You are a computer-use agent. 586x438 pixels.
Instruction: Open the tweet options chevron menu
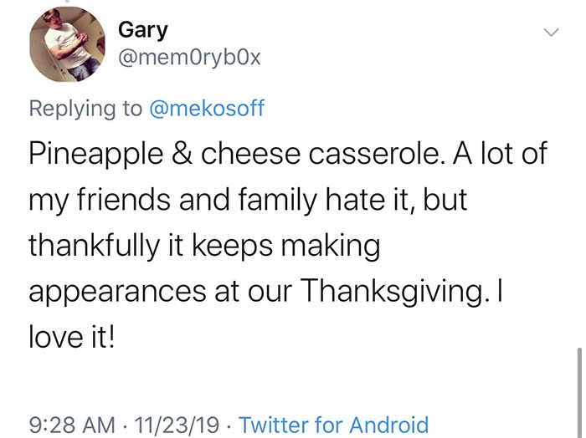(x=550, y=32)
